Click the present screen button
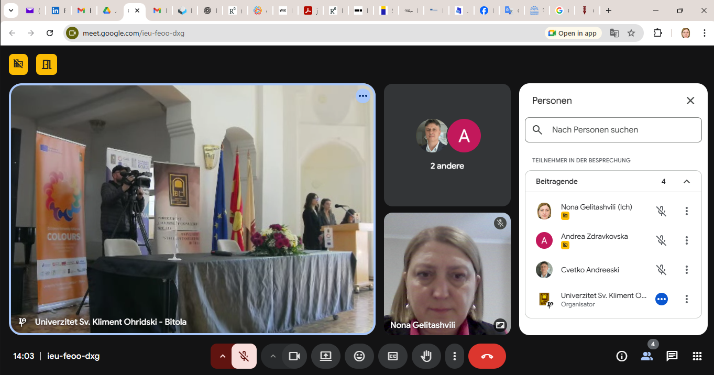The width and height of the screenshot is (714, 375). click(x=326, y=356)
